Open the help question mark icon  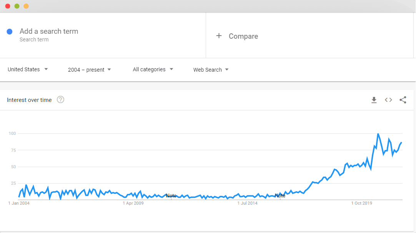pyautogui.click(x=60, y=100)
